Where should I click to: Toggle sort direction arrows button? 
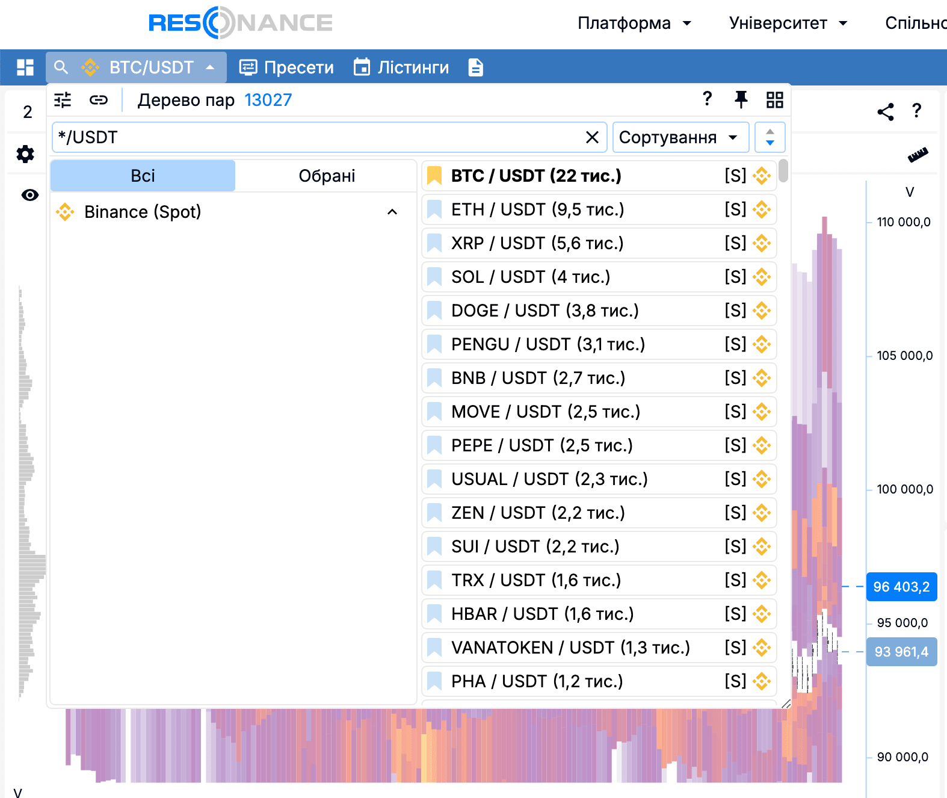[770, 137]
